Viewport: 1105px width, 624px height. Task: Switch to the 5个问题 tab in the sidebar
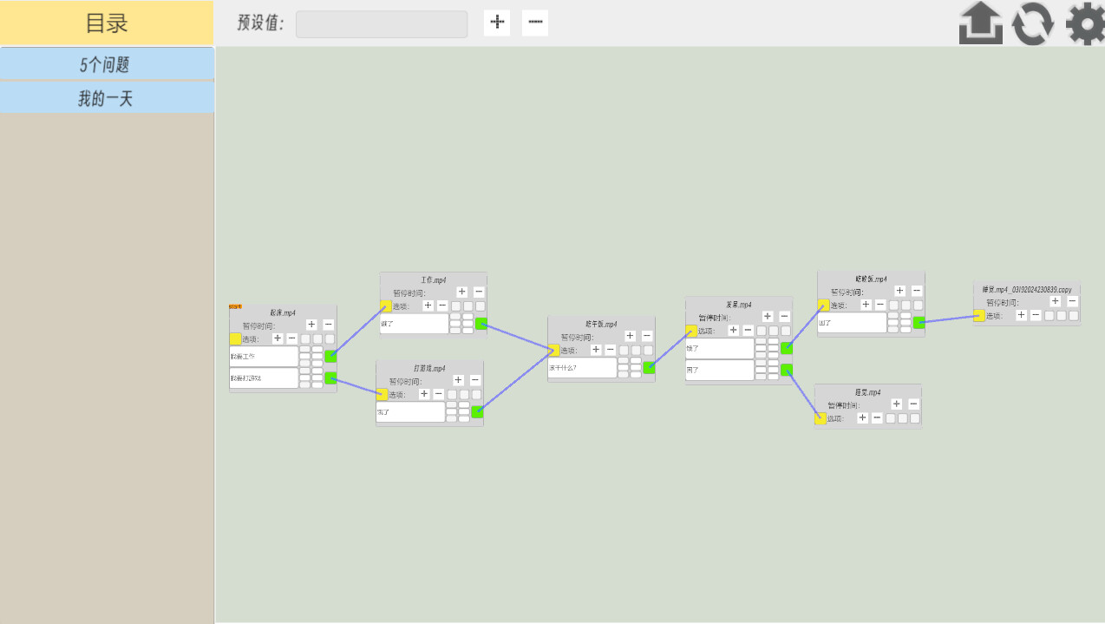(x=107, y=62)
